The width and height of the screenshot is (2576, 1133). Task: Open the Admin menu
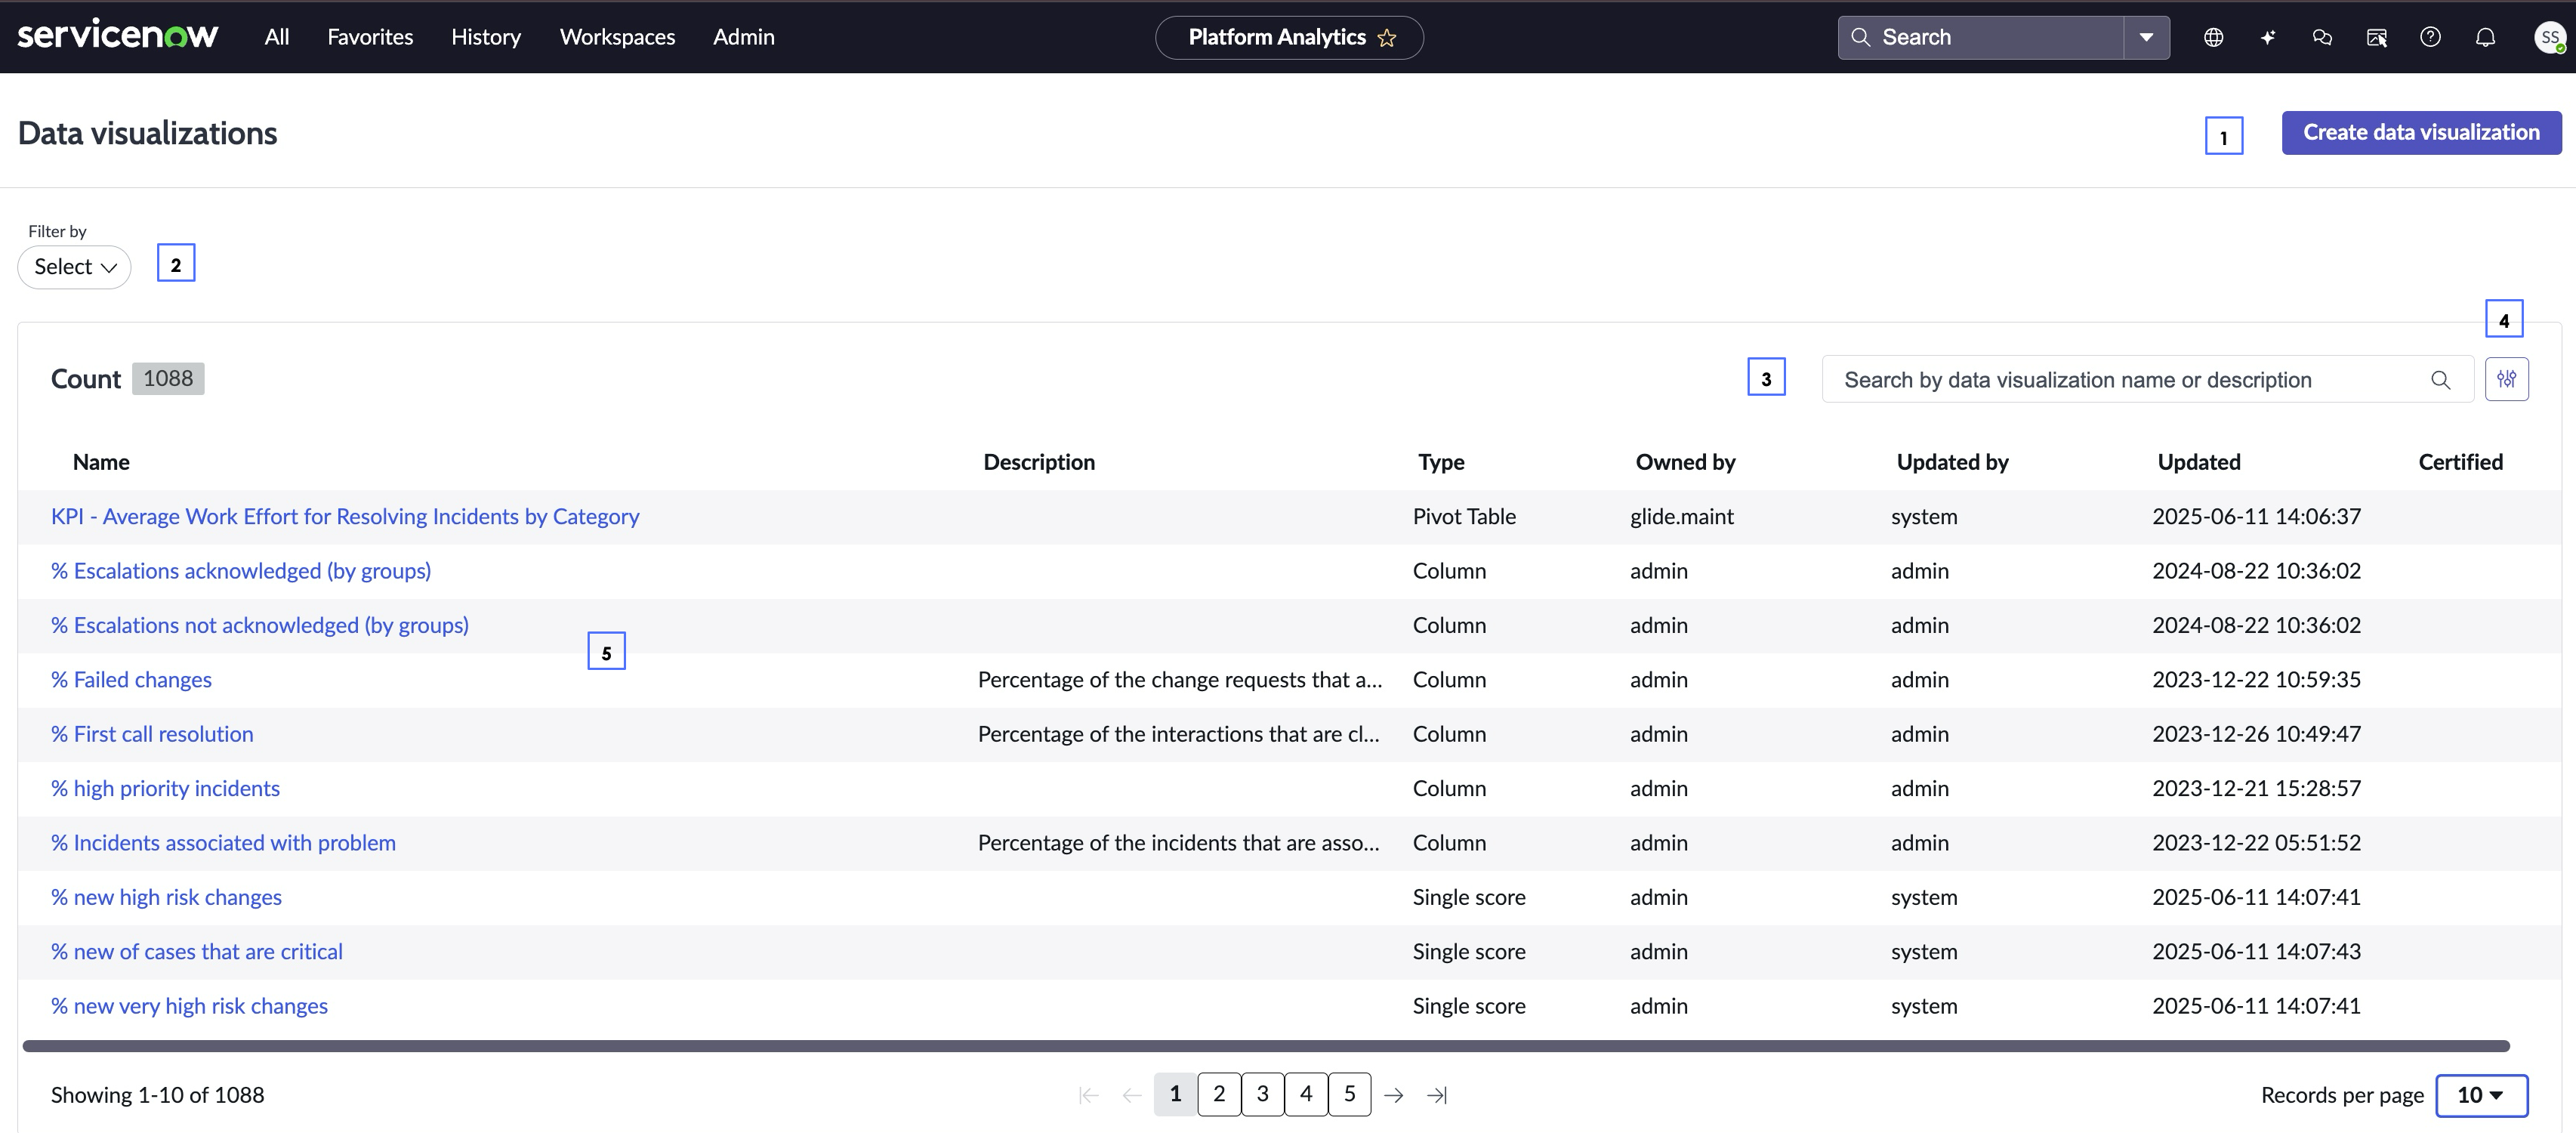coord(744,37)
